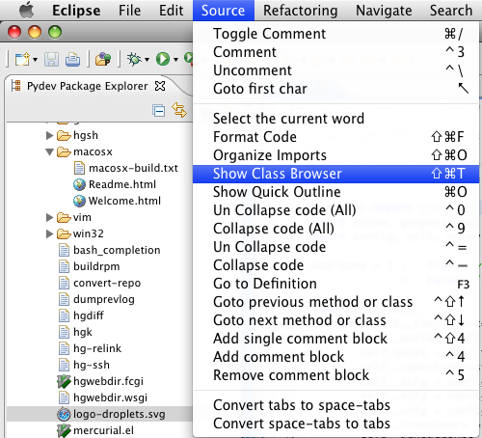Select the hgwebdir.wsgi file
The image size is (482, 438).
pyautogui.click(x=110, y=397)
